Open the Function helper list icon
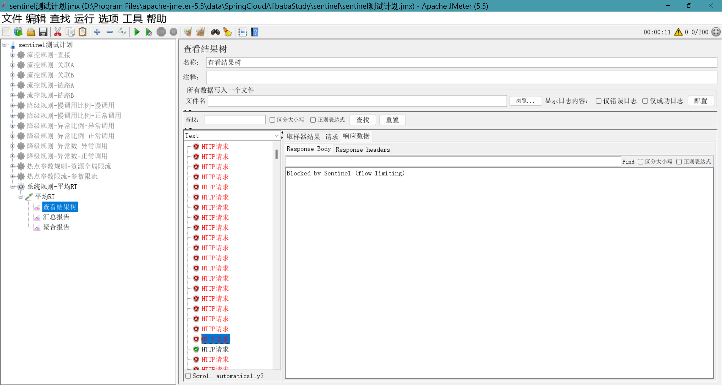This screenshot has height=385, width=722. [x=242, y=32]
